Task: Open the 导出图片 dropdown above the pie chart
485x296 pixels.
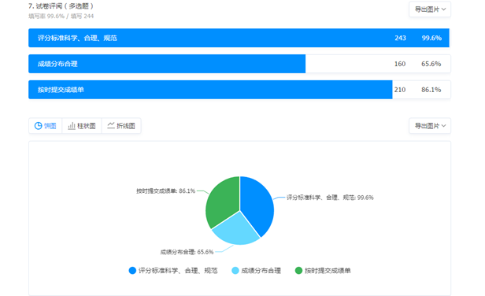Action: tap(430, 126)
